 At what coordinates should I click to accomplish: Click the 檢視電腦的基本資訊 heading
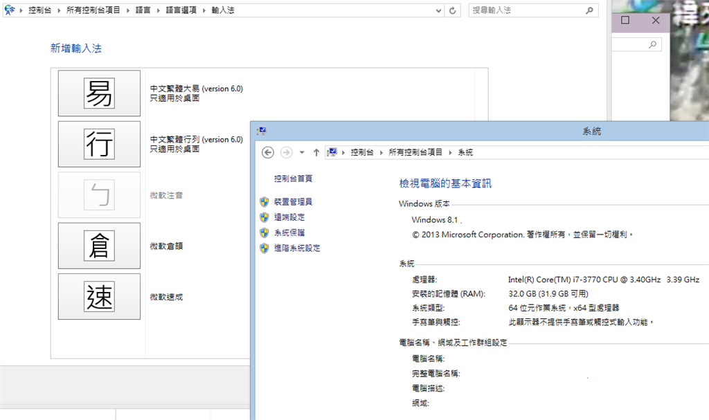(445, 183)
